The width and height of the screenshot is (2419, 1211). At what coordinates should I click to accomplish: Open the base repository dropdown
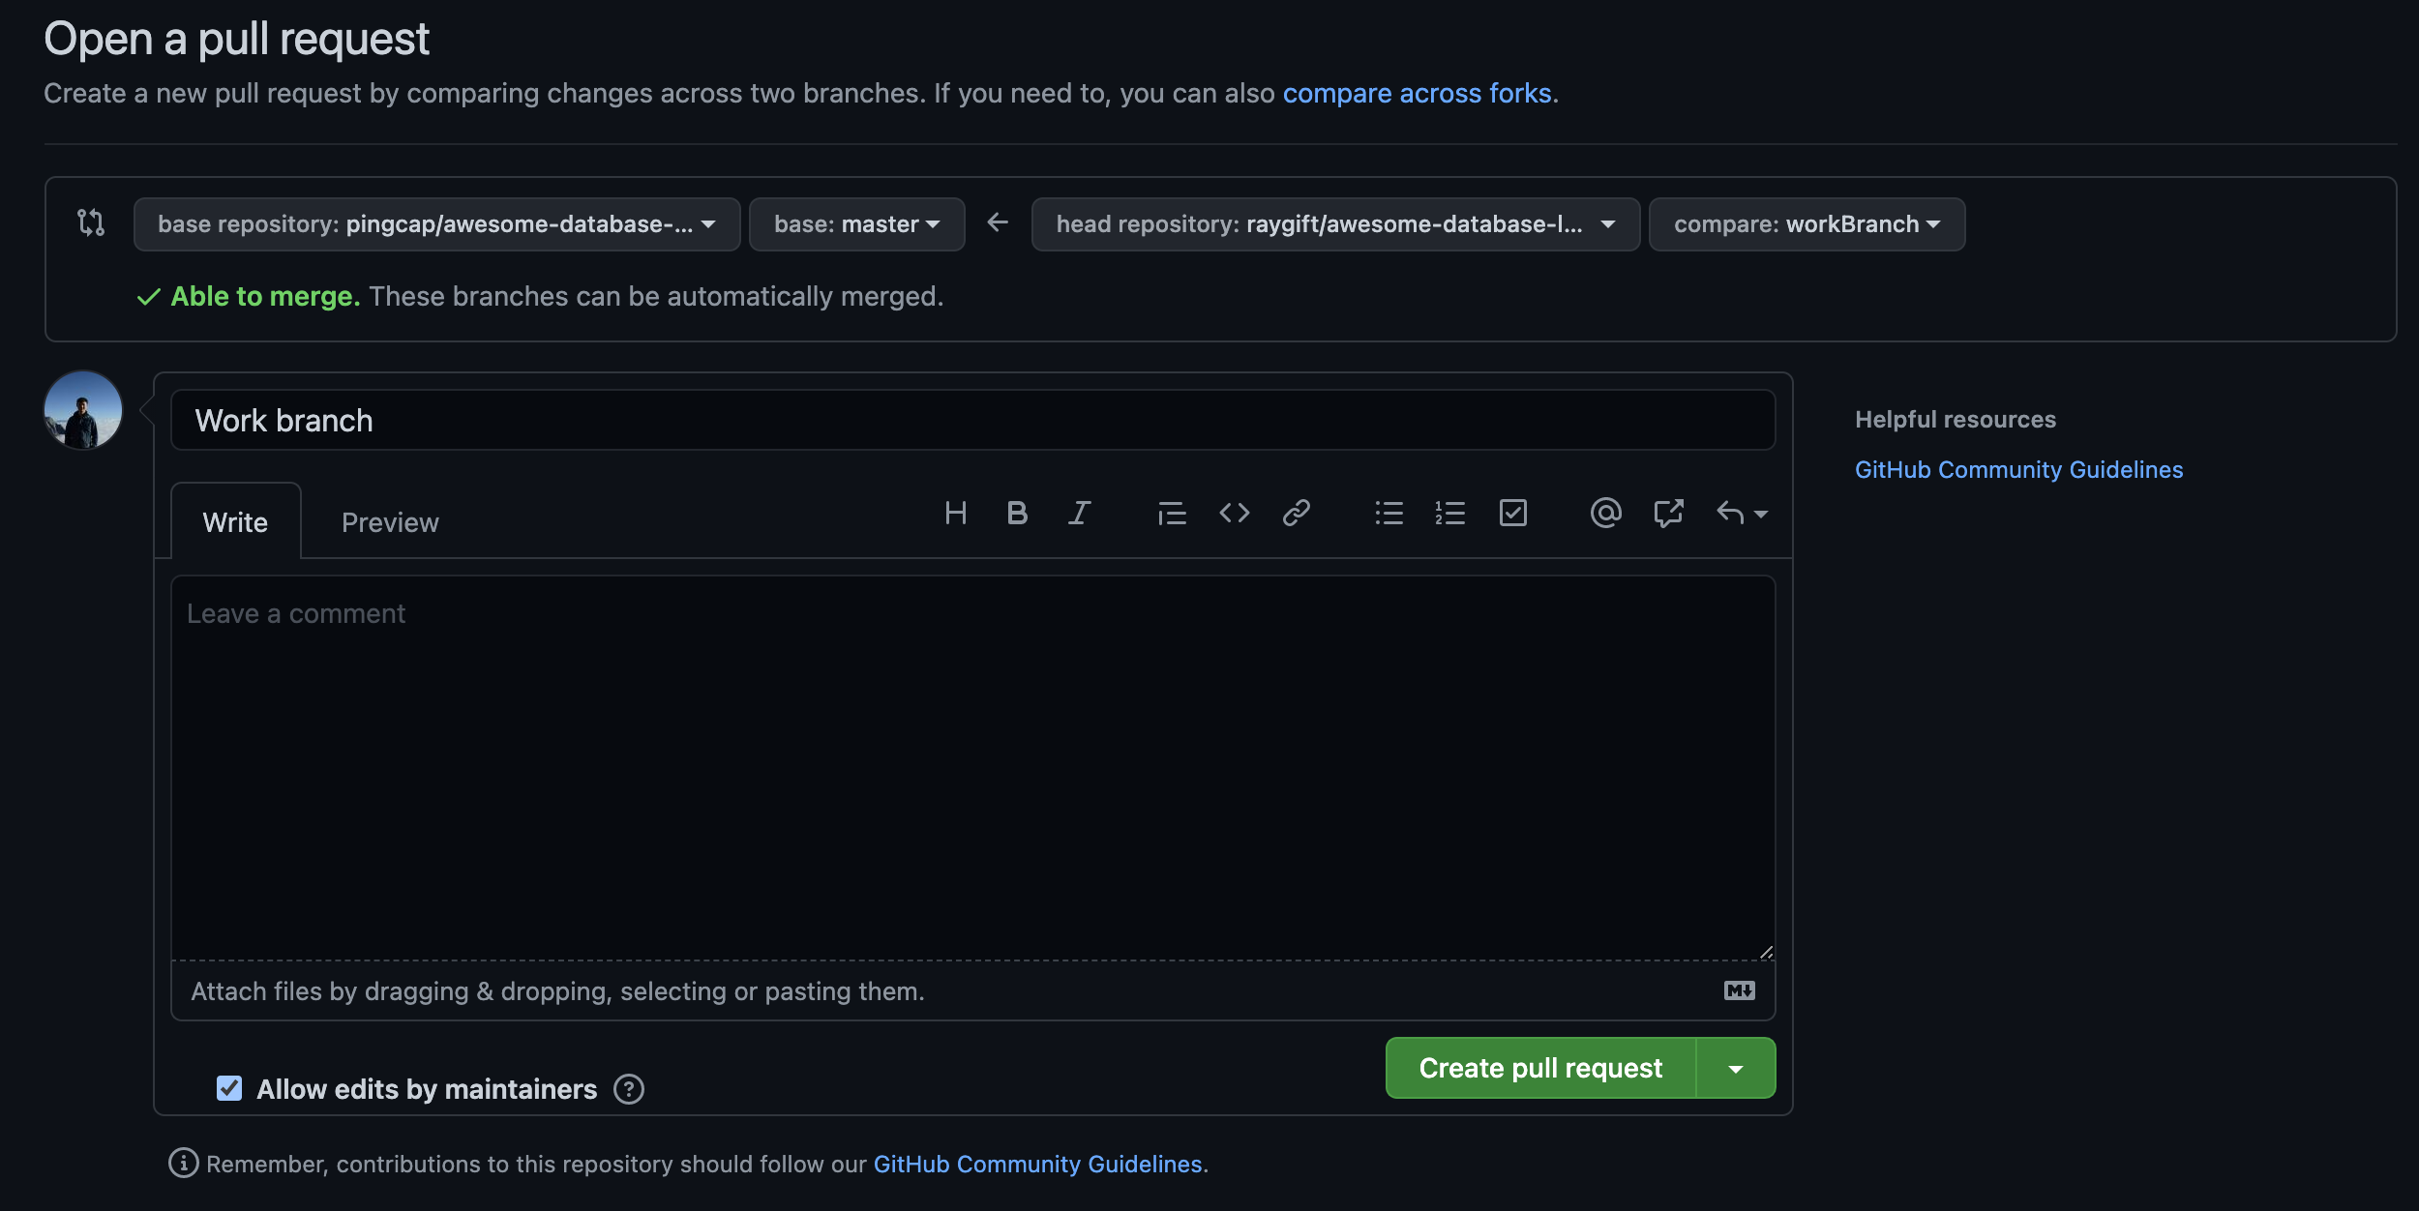436,224
